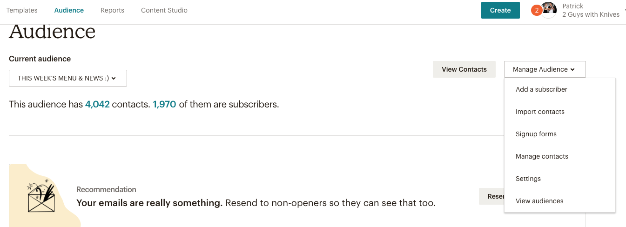626x227 pixels.
Task: Open the Templates navigation tab
Action: click(x=22, y=10)
